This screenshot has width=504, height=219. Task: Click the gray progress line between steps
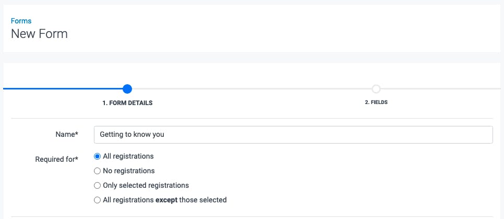coord(250,89)
